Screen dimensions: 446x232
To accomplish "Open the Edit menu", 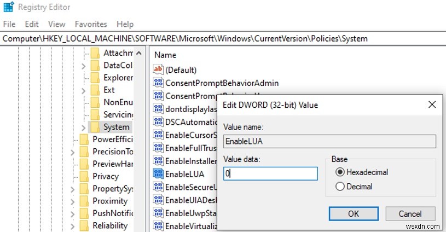I will 32,24.
